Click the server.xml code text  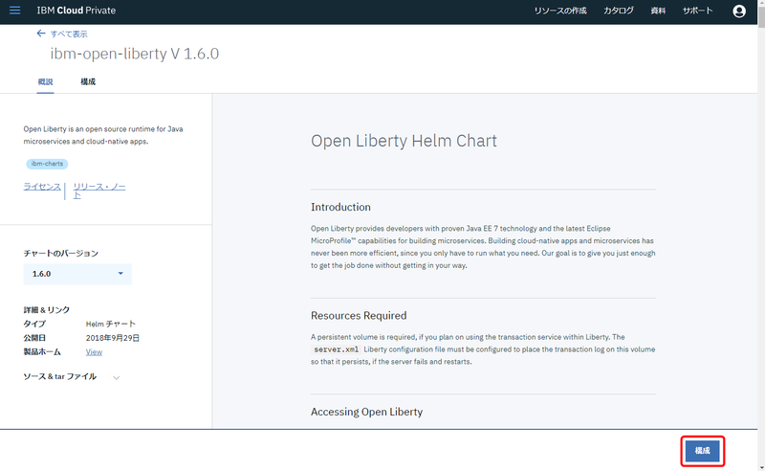337,349
